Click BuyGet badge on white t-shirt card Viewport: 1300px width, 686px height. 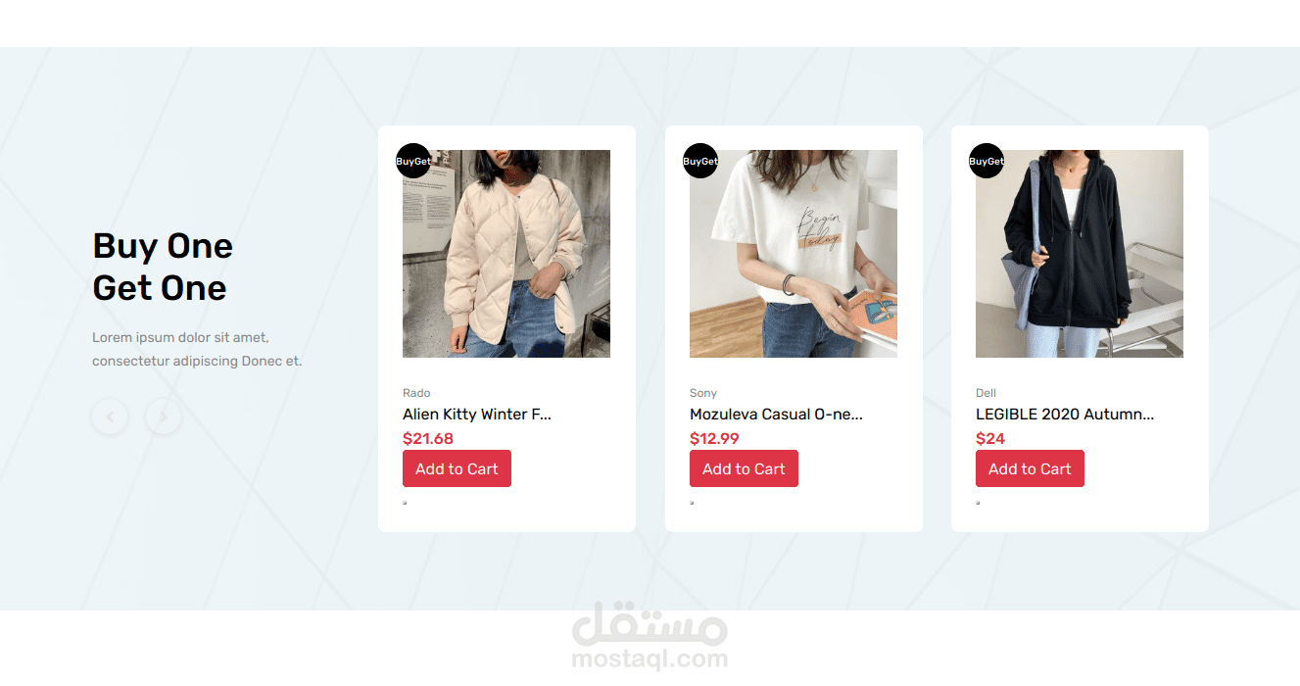[700, 161]
